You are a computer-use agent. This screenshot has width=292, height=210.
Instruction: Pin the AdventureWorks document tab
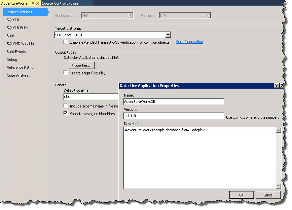[33, 3]
